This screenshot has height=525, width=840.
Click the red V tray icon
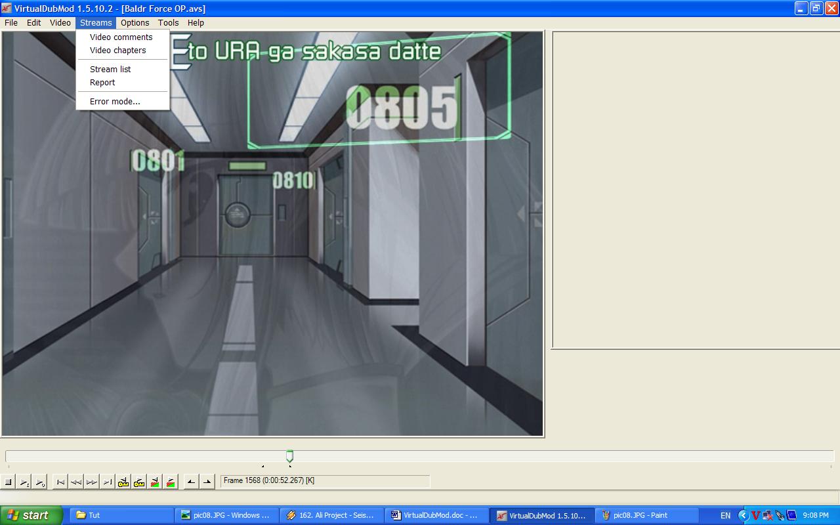(x=756, y=515)
